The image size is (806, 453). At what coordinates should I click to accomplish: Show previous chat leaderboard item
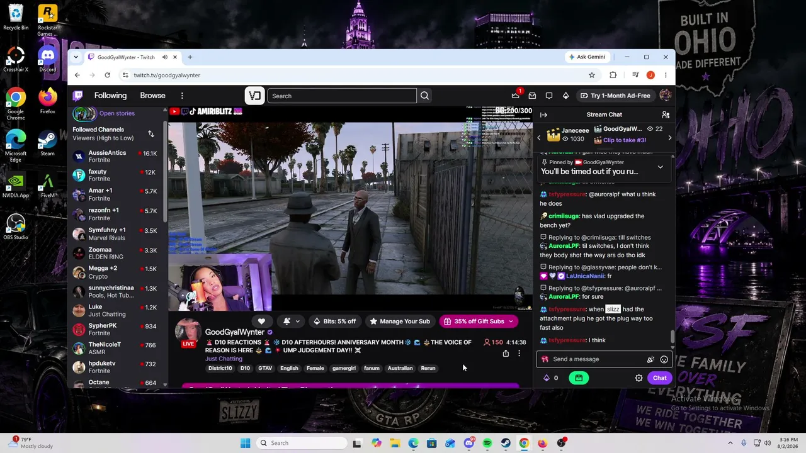538,138
